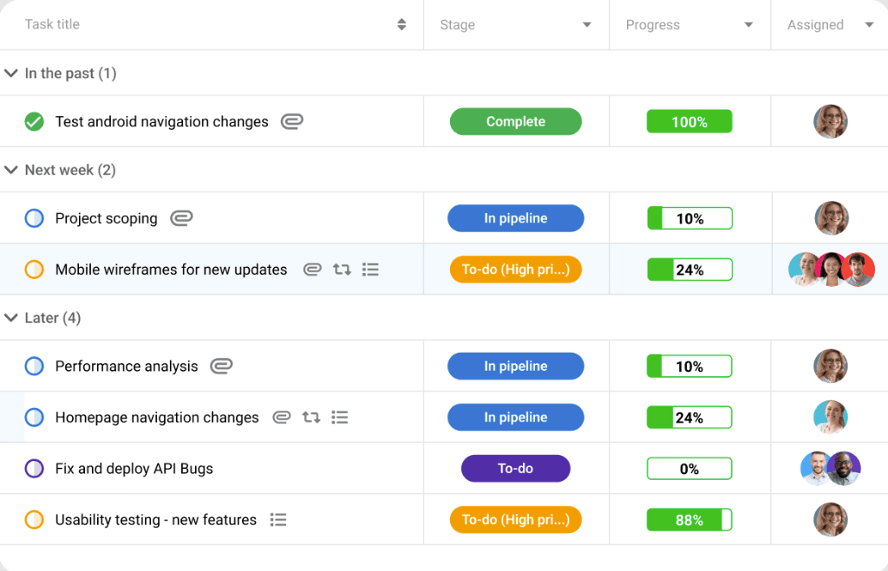Sort by Task title using sort arrows
This screenshot has height=571, width=888.
402,24
